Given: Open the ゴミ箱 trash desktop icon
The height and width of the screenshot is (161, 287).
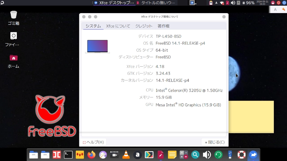Looking at the screenshot, I should (13, 18).
